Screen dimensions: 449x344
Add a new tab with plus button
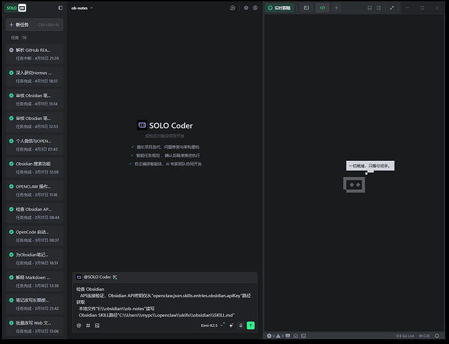pyautogui.click(x=336, y=8)
